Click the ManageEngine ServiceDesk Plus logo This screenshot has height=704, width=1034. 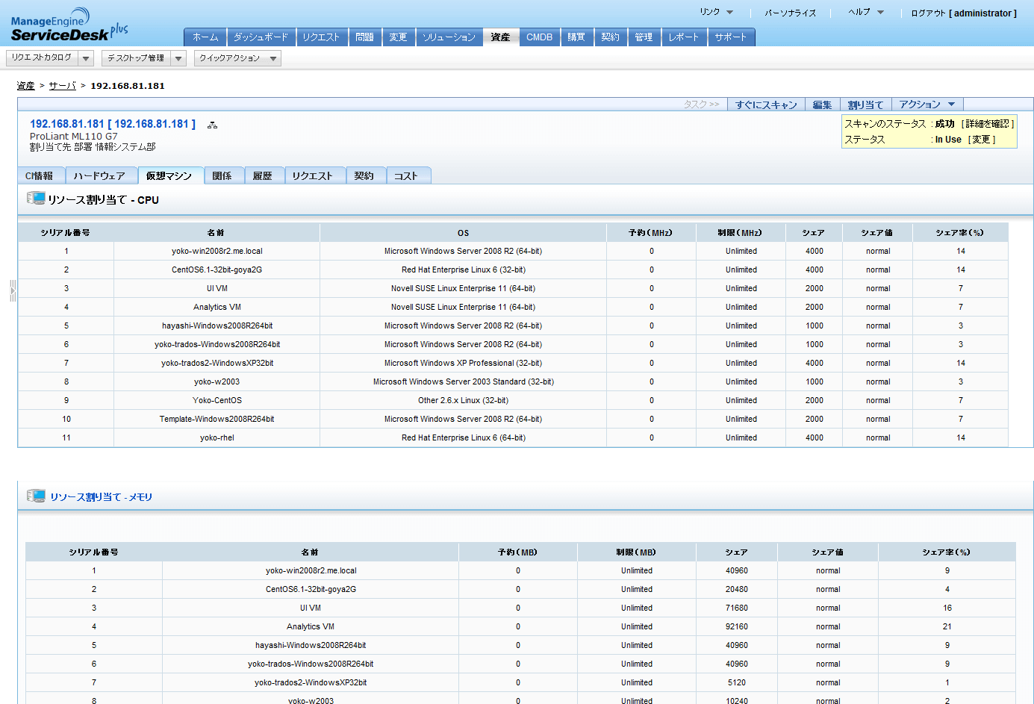[69, 25]
